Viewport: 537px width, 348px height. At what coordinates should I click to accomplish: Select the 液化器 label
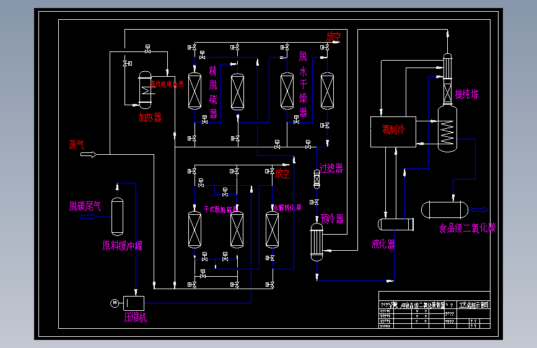tap(383, 244)
